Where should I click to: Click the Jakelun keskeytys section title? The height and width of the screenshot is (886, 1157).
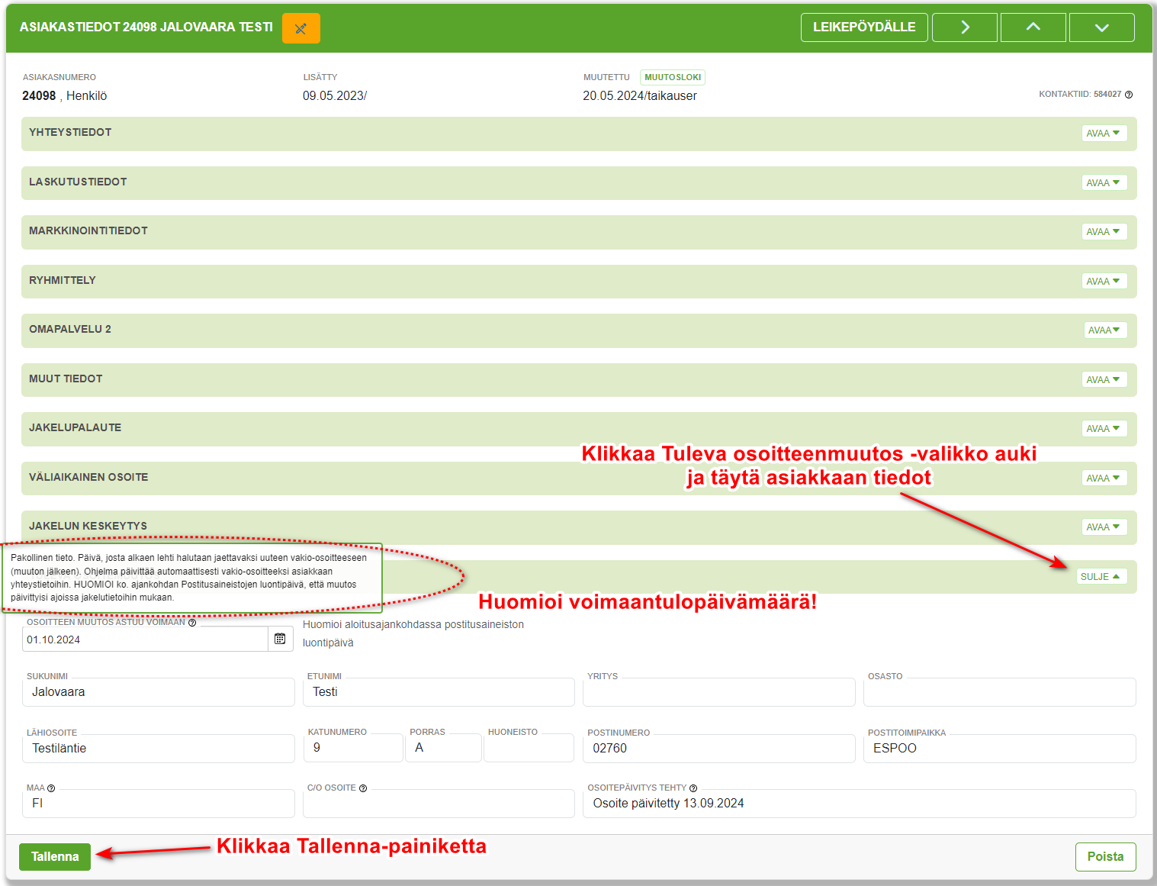pos(88,527)
